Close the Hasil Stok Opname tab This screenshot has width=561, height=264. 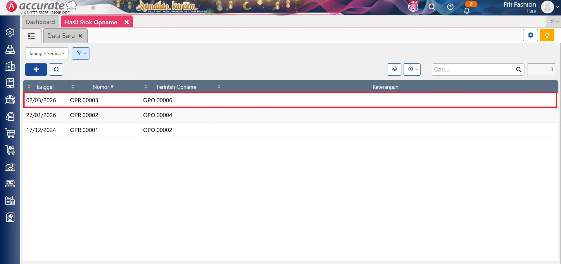pyautogui.click(x=127, y=22)
